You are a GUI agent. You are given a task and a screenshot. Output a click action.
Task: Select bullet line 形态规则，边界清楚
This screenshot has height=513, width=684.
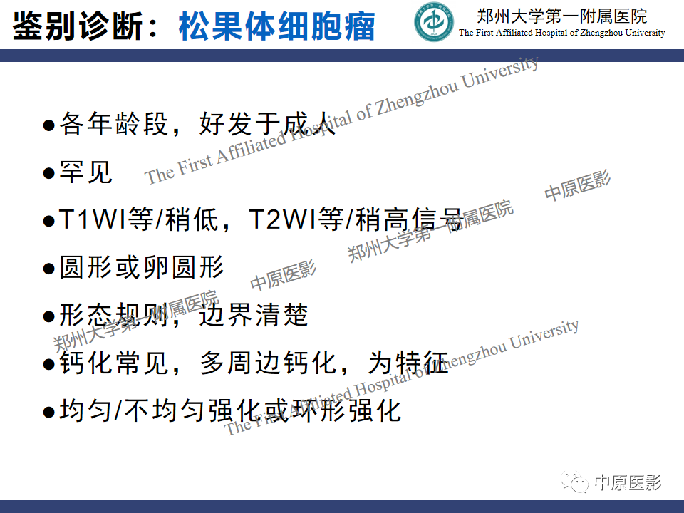176,315
